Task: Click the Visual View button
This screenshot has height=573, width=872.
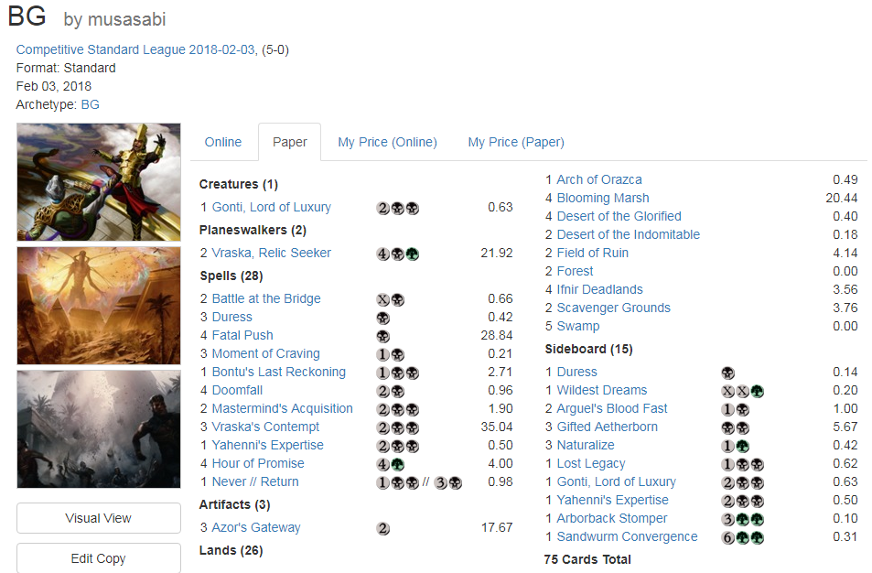Action: click(x=99, y=518)
